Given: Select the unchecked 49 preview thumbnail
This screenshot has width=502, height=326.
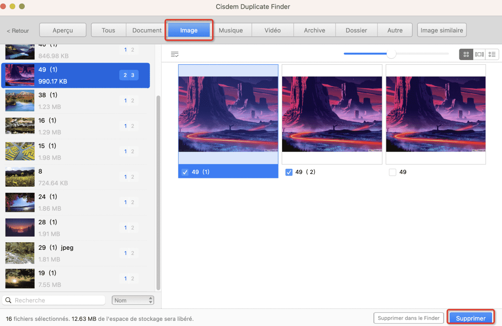Looking at the screenshot, I should tap(436, 114).
